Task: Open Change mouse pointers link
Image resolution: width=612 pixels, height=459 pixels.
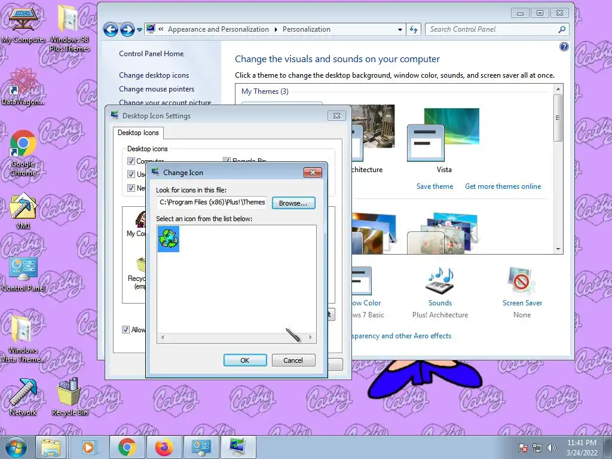Action: click(x=157, y=89)
